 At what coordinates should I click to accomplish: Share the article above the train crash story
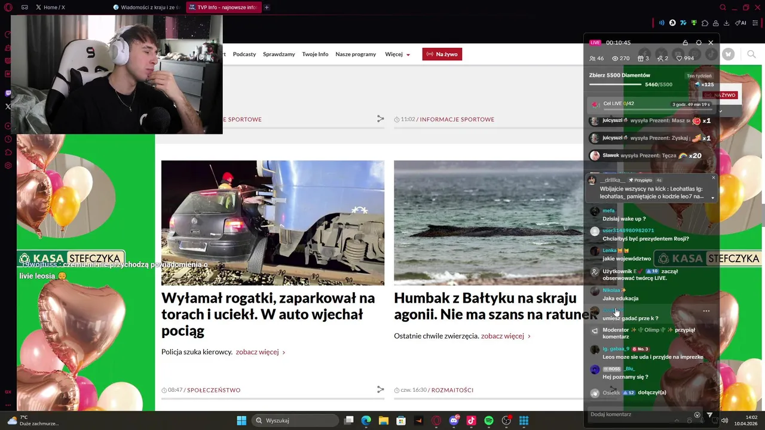coord(380,119)
